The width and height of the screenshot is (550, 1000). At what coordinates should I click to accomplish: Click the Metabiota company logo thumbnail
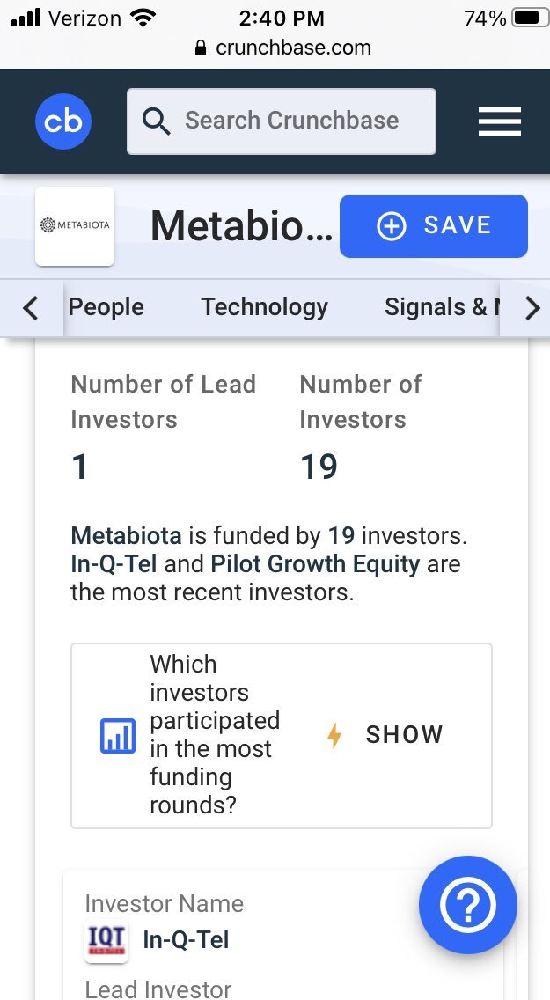coord(75,225)
